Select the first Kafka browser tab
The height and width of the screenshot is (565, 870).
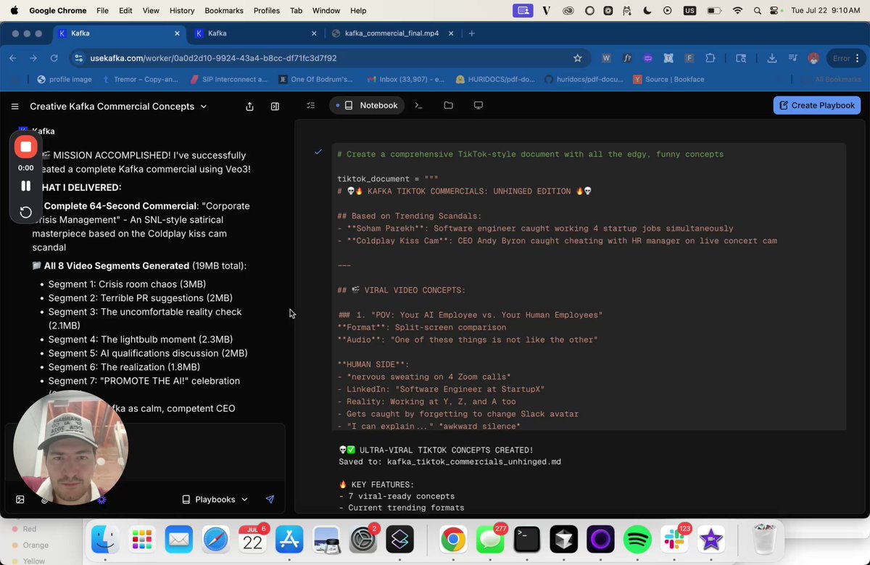(117, 33)
